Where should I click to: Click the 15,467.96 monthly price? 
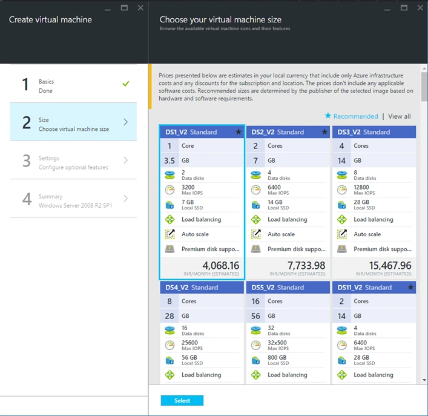click(x=390, y=265)
